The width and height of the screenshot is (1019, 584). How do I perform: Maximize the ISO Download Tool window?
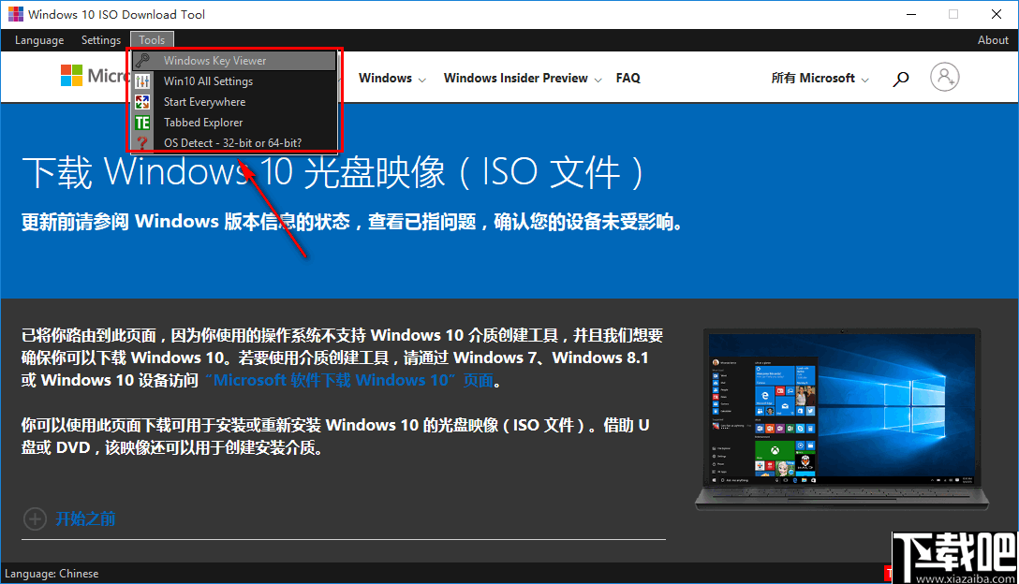(x=953, y=14)
